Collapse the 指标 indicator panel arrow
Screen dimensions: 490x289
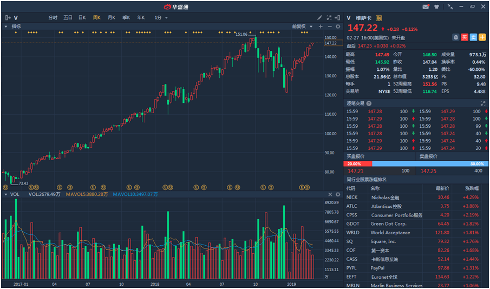point(6,26)
